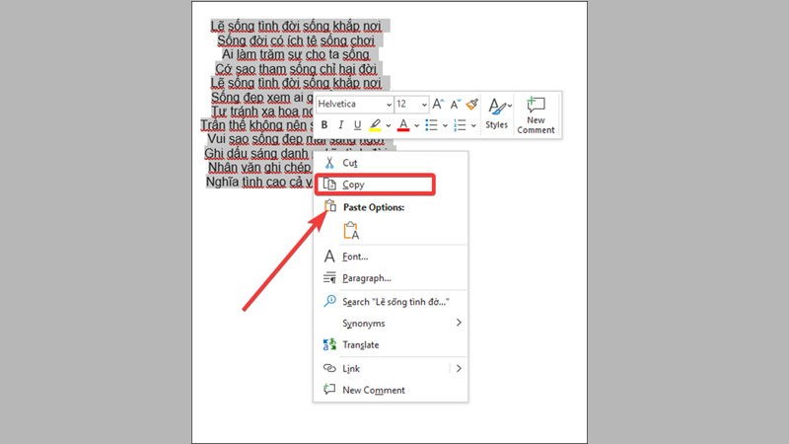Click line "Sống đời có ích tê sống chơi"
789x444 pixels.
296,40
